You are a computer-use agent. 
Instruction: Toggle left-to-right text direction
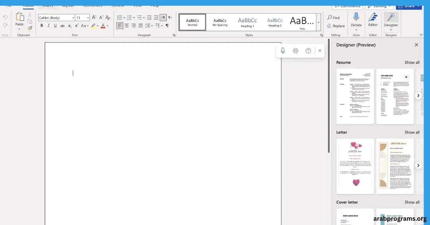coord(163,17)
